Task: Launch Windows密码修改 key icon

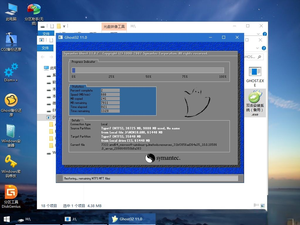Action: 11,166
